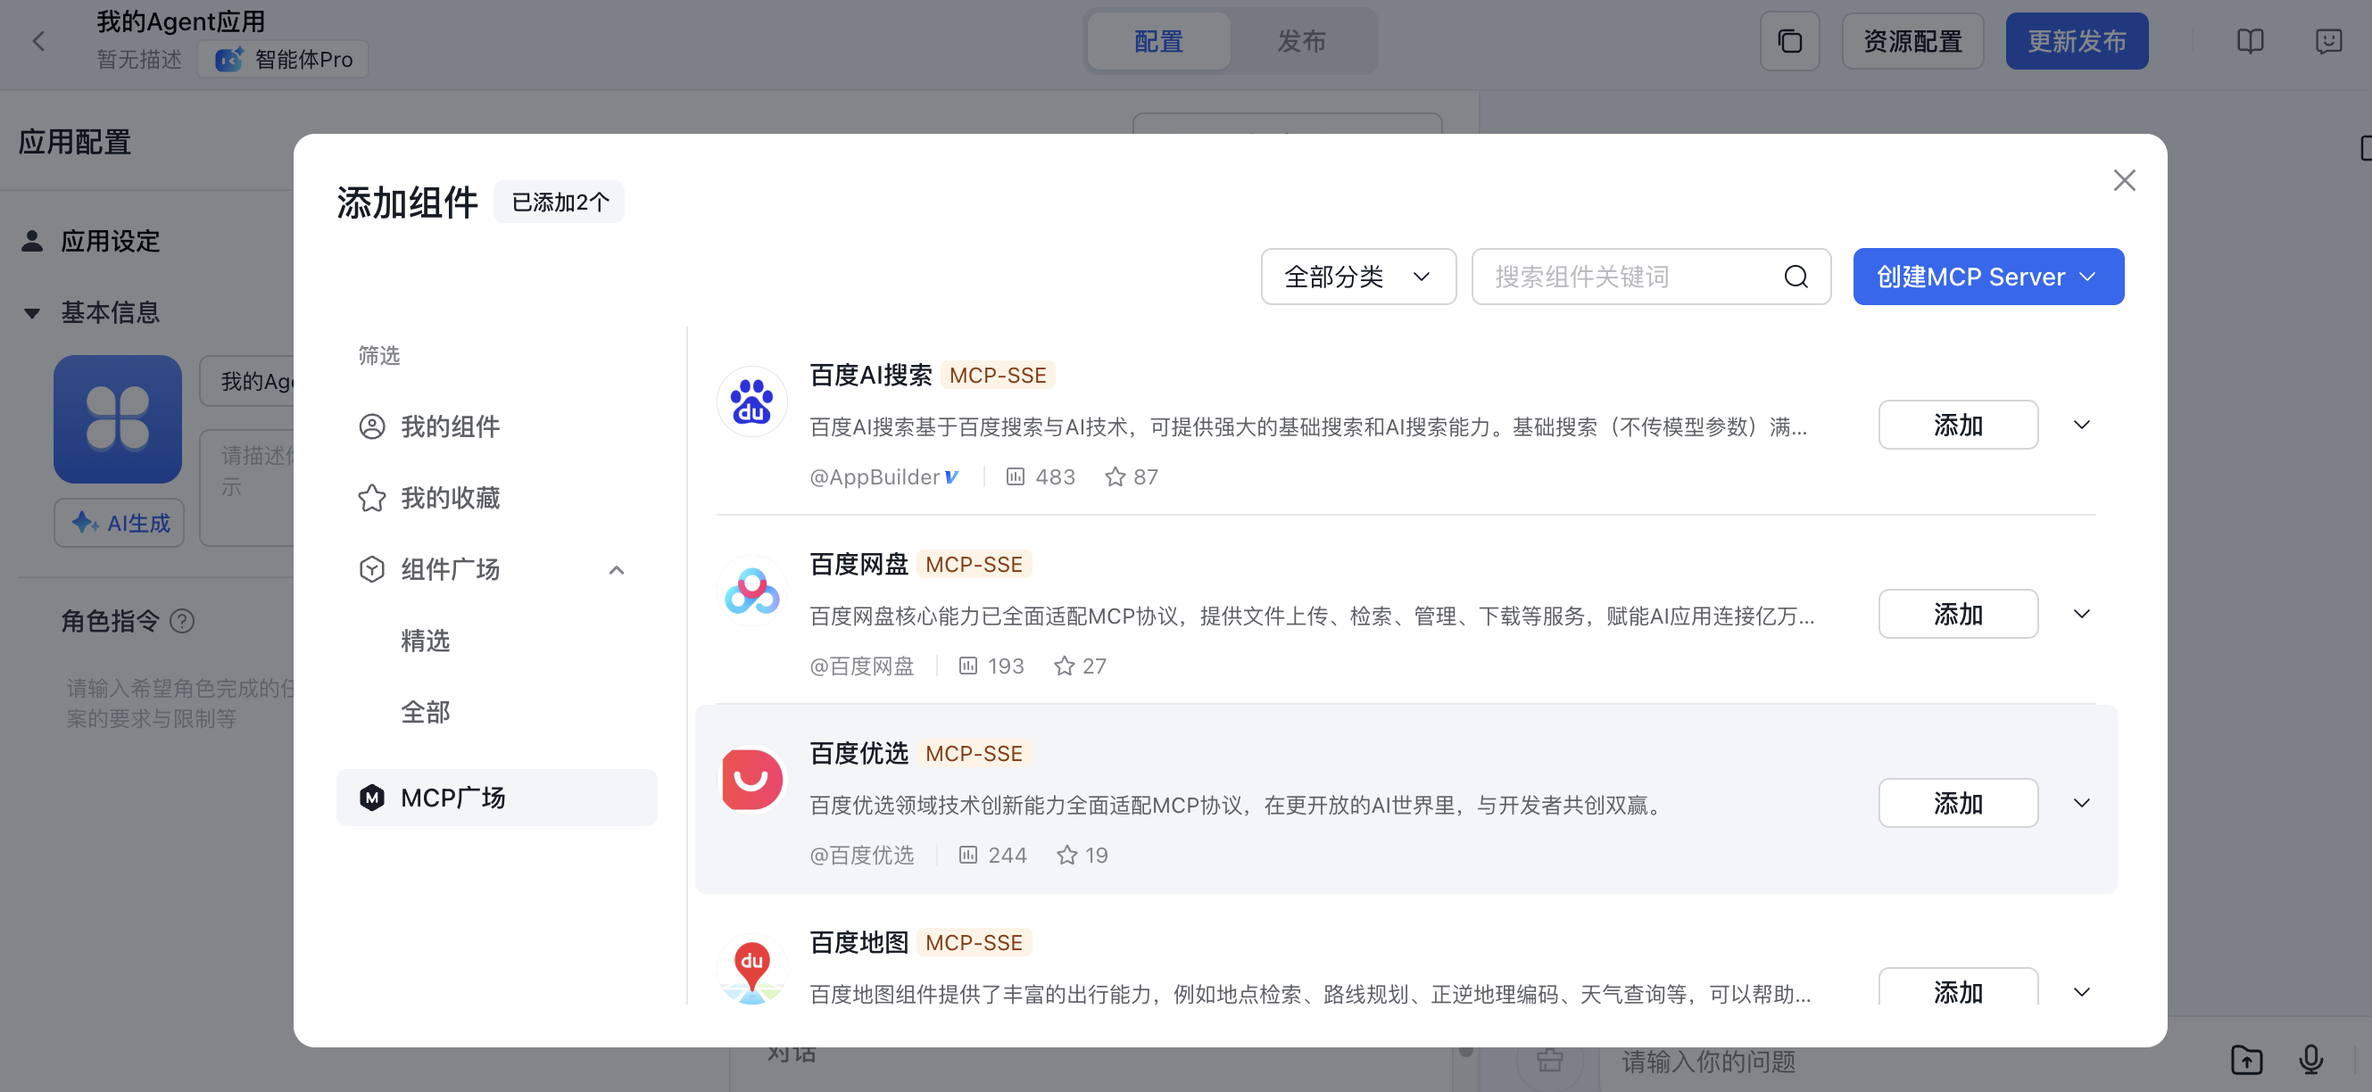Click the 已添加2个 badge

coord(559,202)
